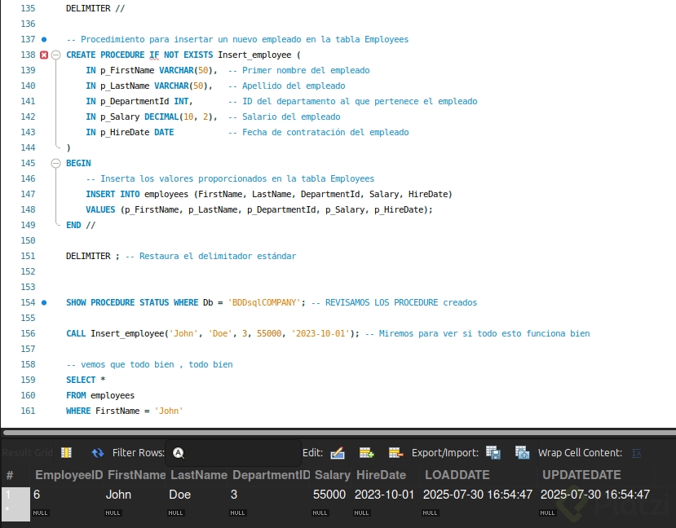Click the 'IN p_Salary DECIMAL' parameter line
The height and width of the screenshot is (528, 676).
click(152, 117)
